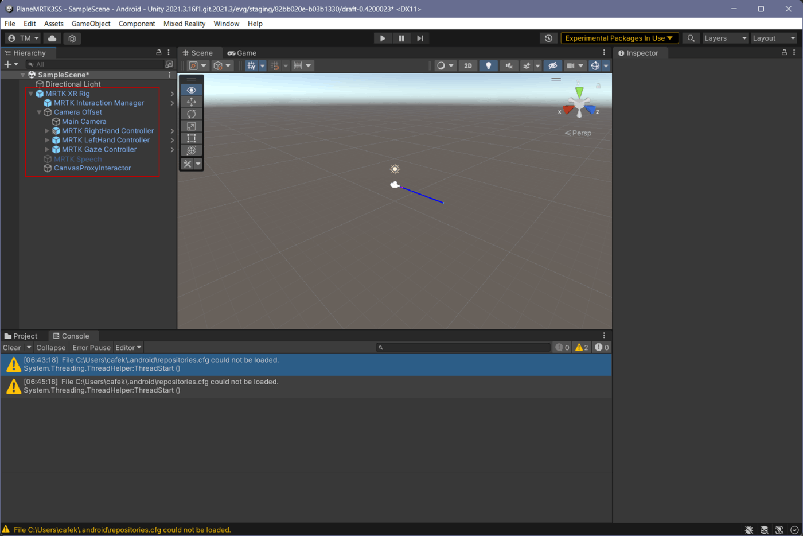The image size is (803, 536).
Task: Open the Edit menu
Action: coord(30,24)
